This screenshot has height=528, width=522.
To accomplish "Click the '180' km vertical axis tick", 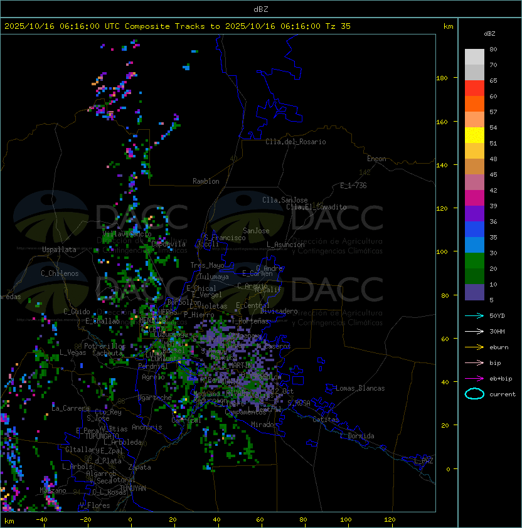I will pyautogui.click(x=442, y=78).
